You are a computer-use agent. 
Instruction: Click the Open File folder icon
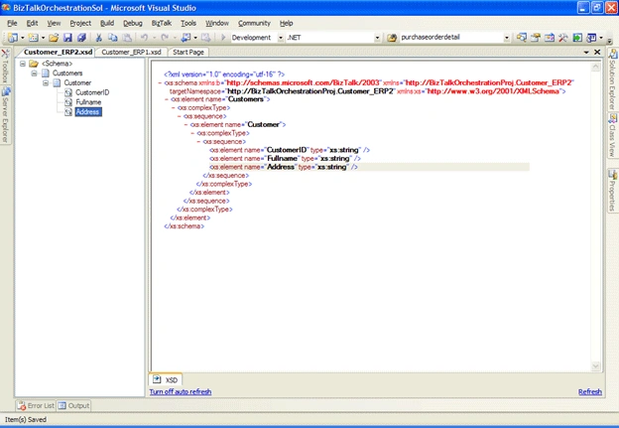[55, 38]
